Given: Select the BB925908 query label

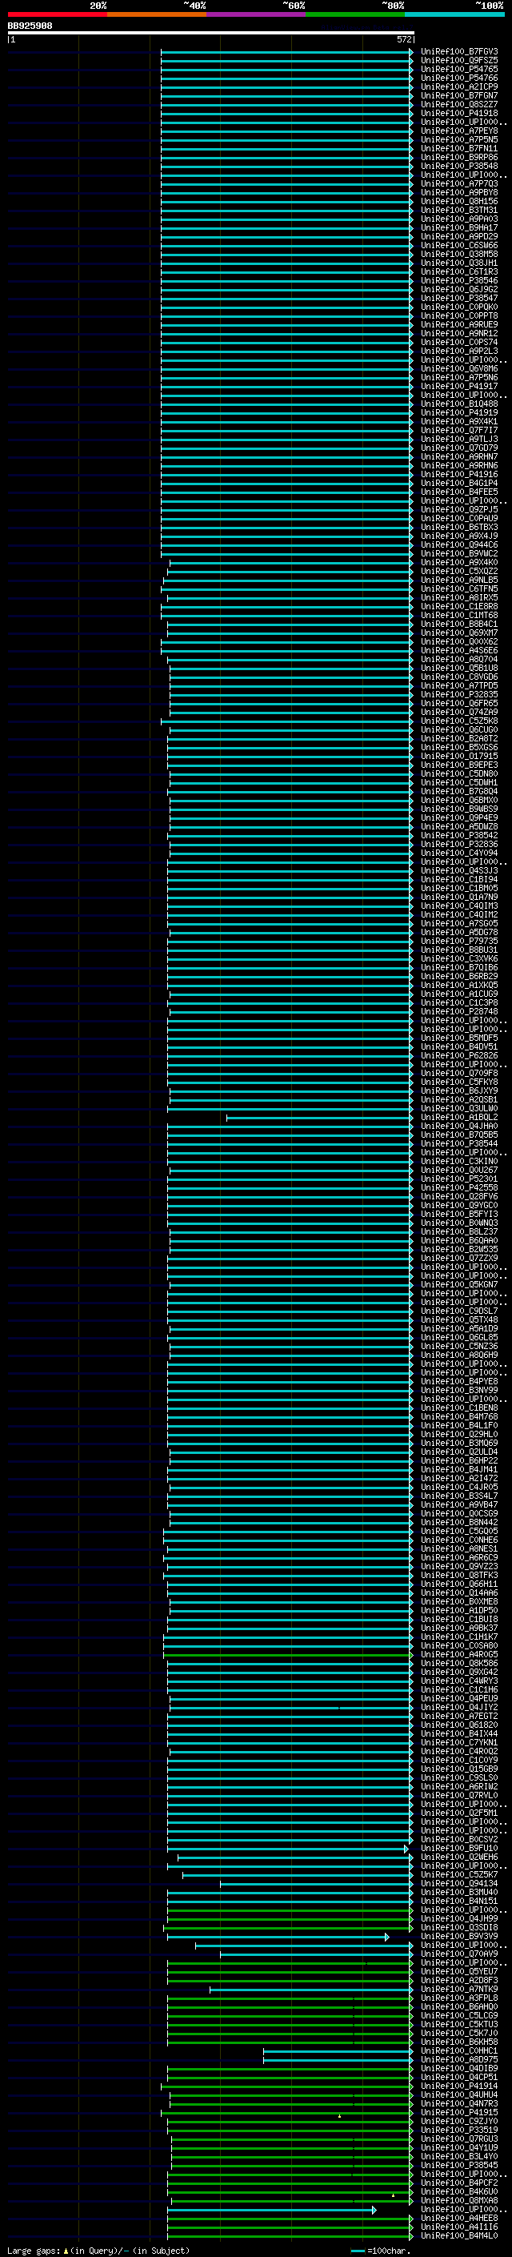Looking at the screenshot, I should pyautogui.click(x=30, y=26).
